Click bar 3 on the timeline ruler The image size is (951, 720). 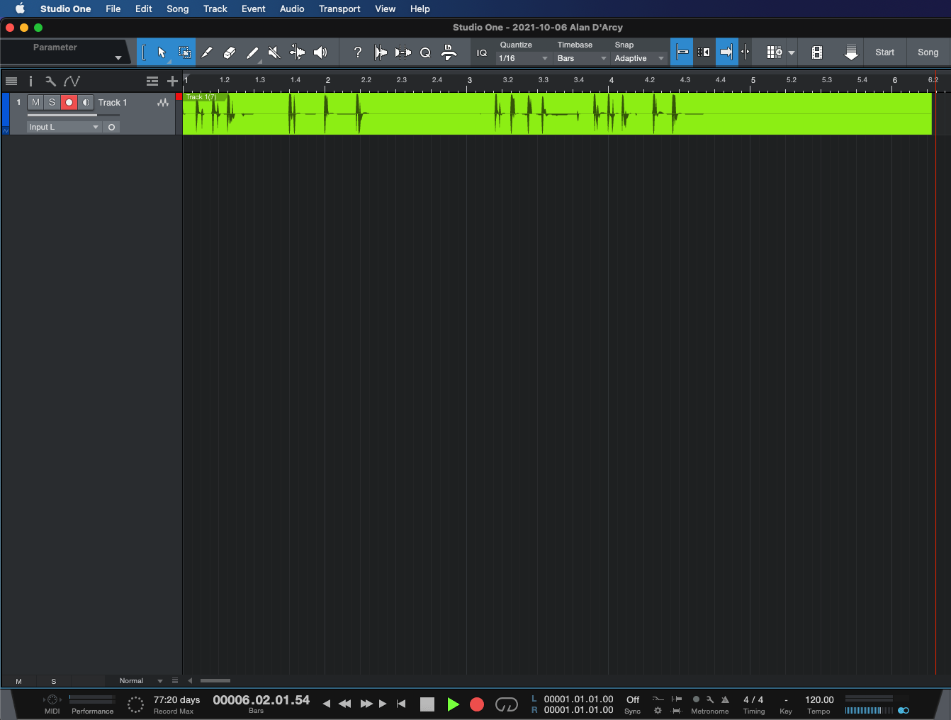pyautogui.click(x=469, y=80)
